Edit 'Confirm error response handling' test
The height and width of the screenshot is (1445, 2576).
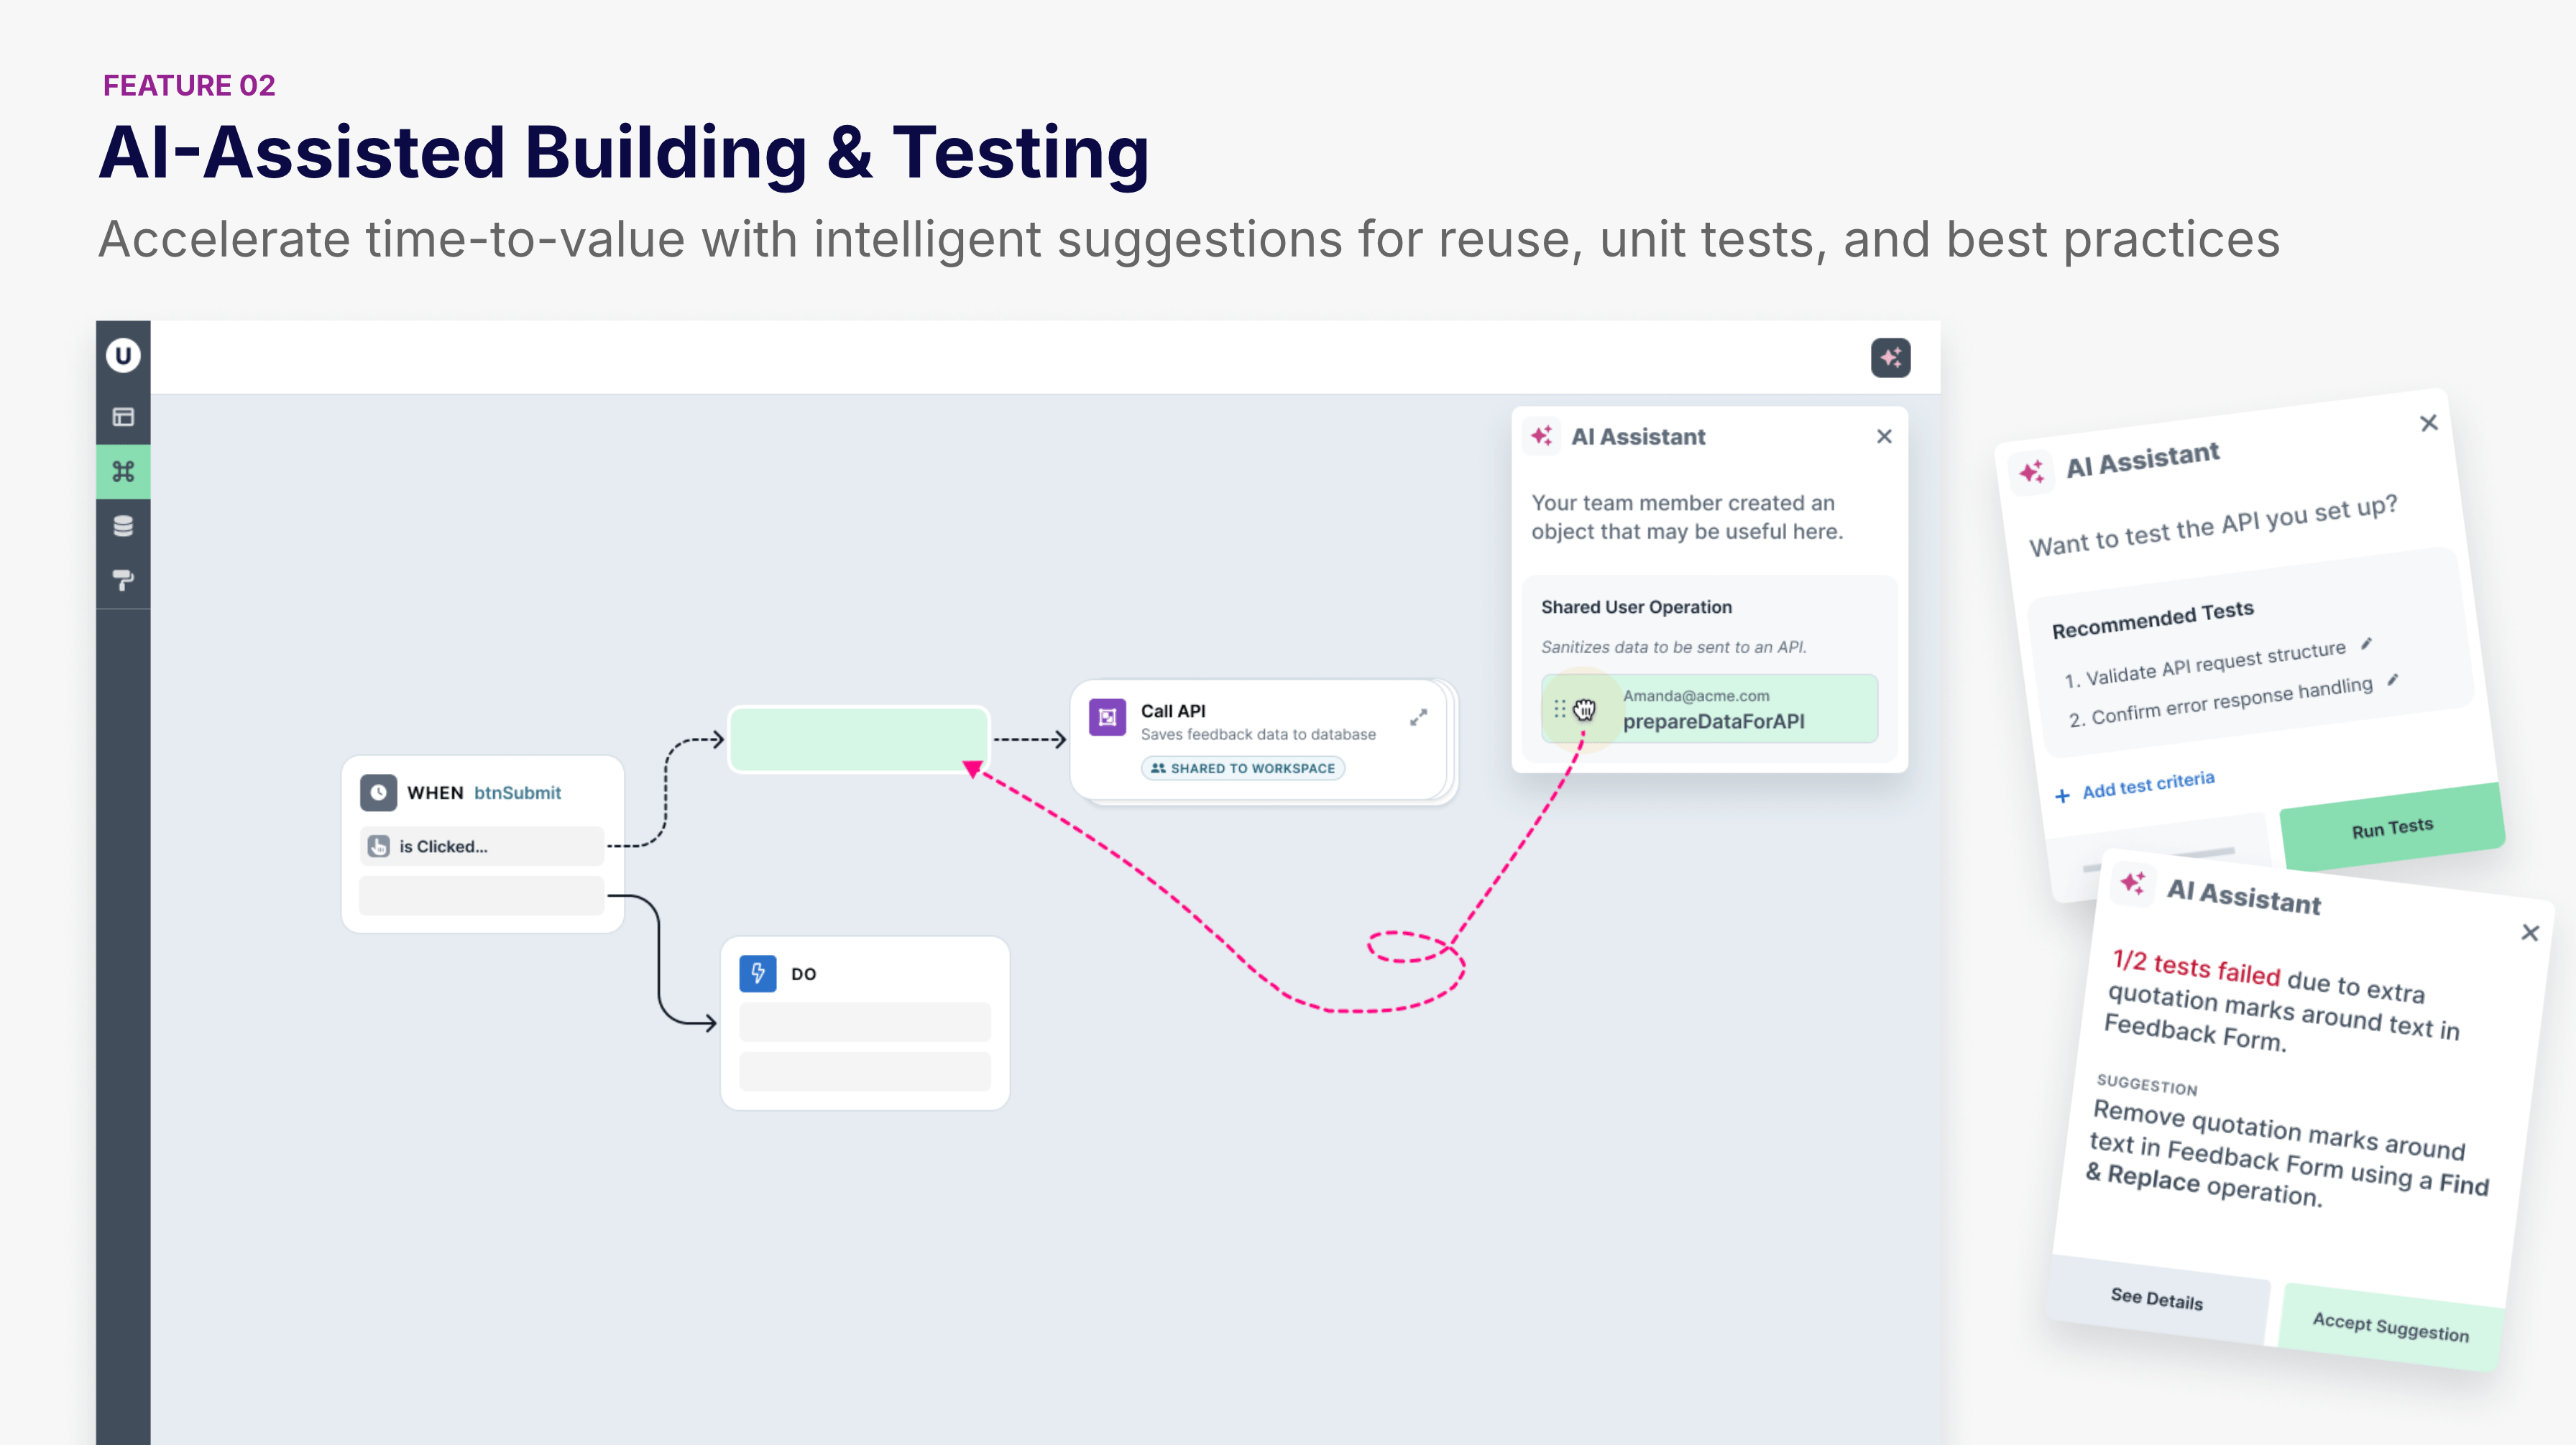coord(2392,680)
